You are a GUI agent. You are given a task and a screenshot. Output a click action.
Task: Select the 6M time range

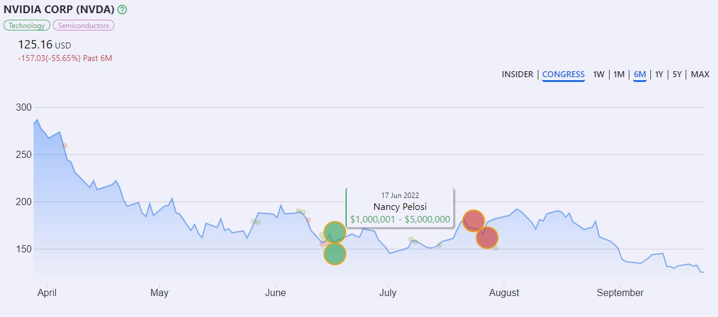[640, 74]
